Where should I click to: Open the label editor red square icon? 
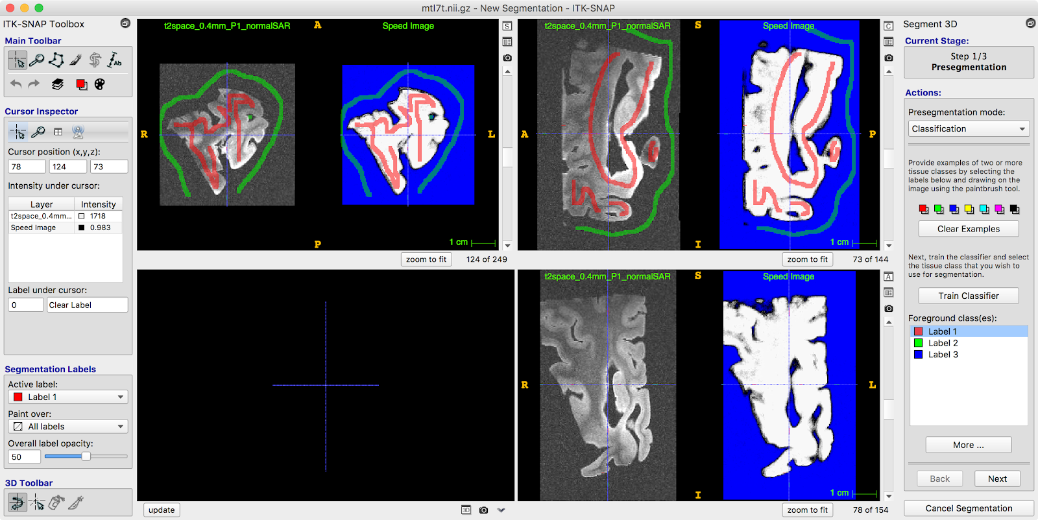[81, 84]
